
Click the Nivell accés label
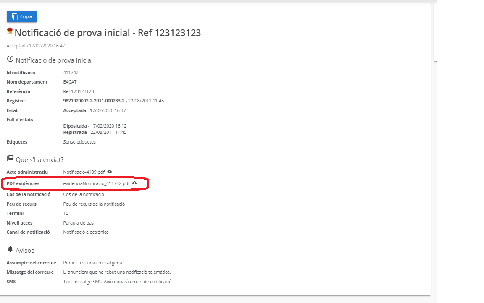click(x=19, y=223)
